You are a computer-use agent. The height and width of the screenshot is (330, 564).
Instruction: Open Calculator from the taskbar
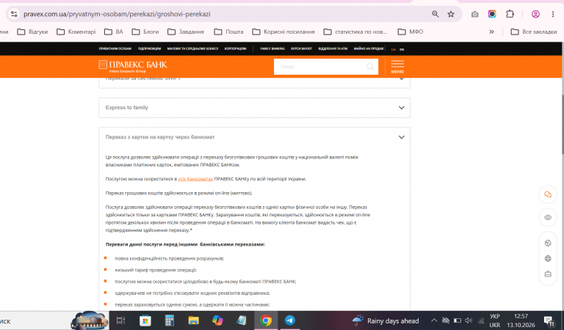coord(170,320)
